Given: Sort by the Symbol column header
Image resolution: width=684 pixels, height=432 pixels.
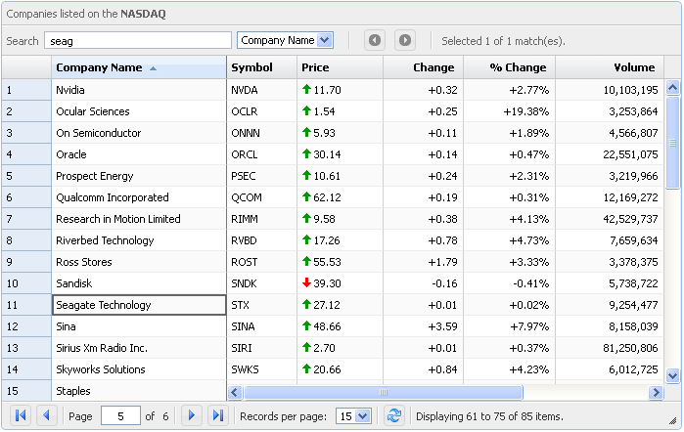Looking at the screenshot, I should point(251,67).
